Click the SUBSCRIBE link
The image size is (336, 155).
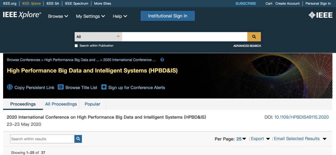pos(246,3)
